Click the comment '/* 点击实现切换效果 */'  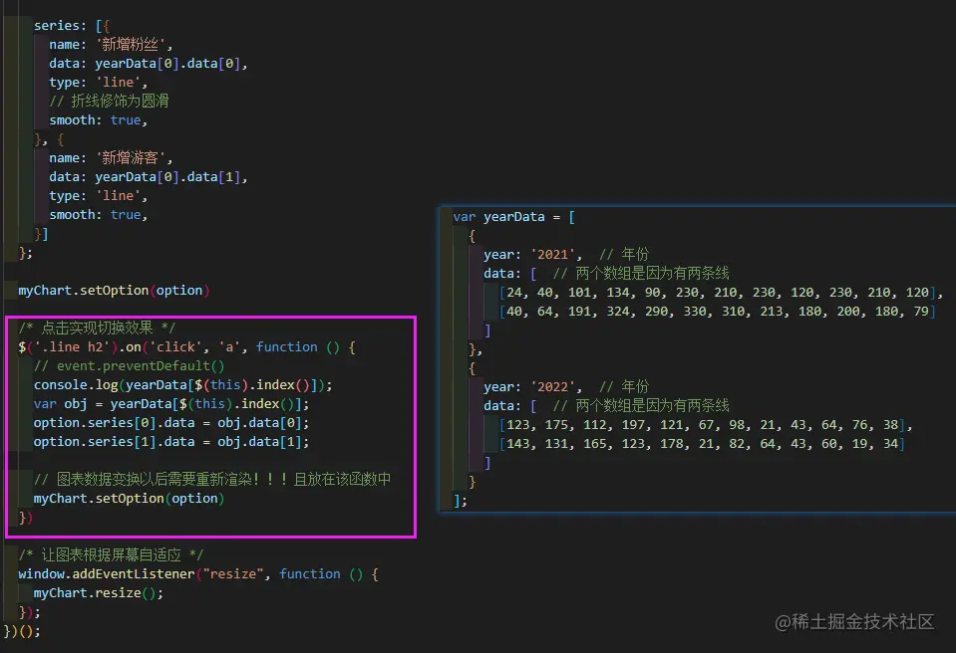(x=97, y=328)
